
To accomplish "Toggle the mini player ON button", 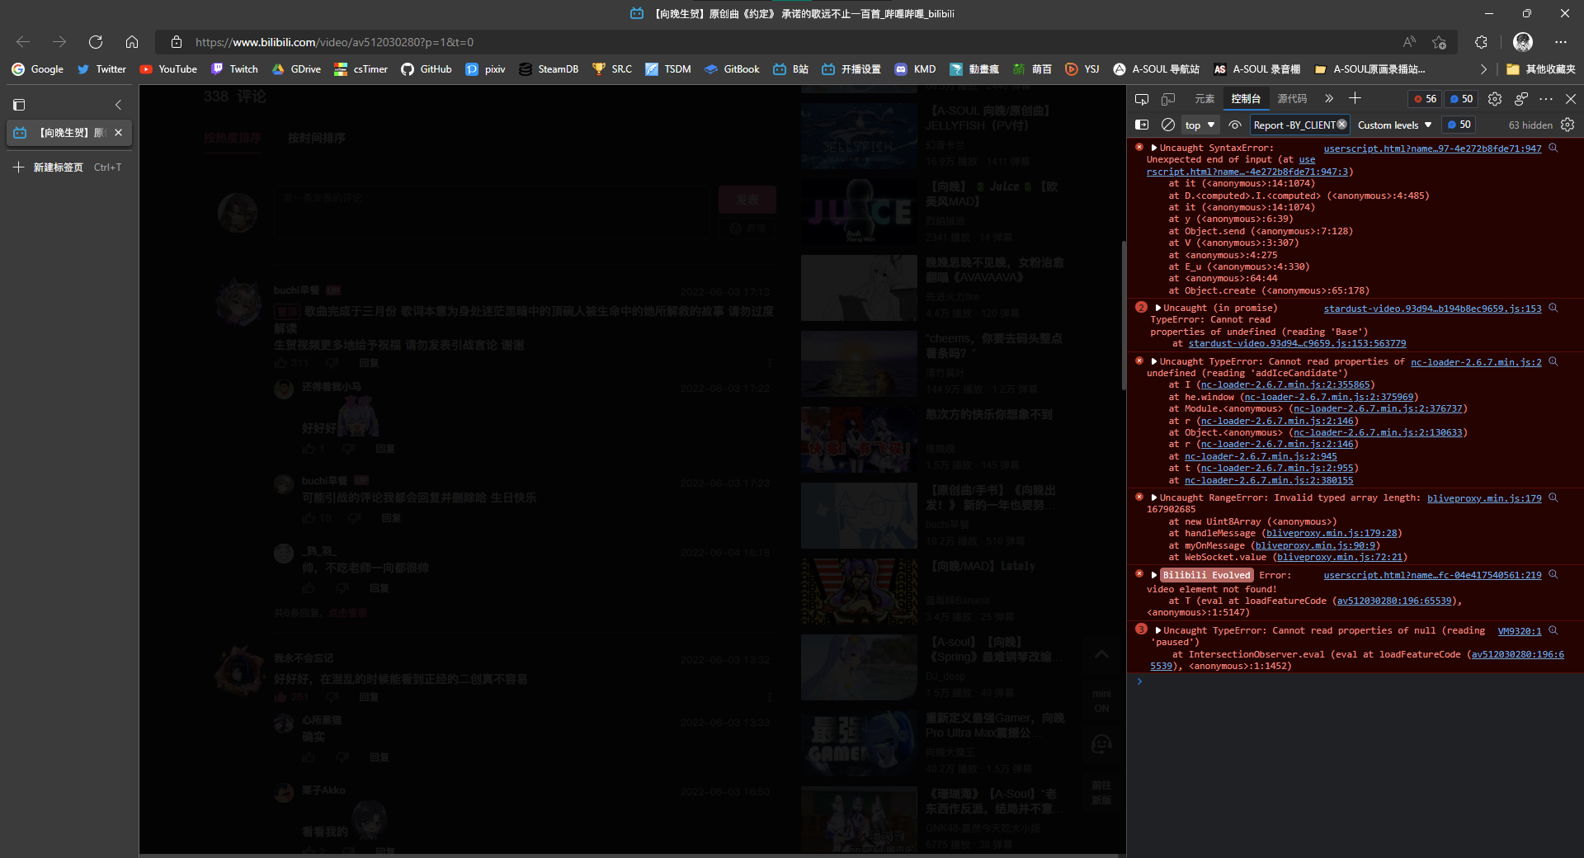I will click(1101, 701).
